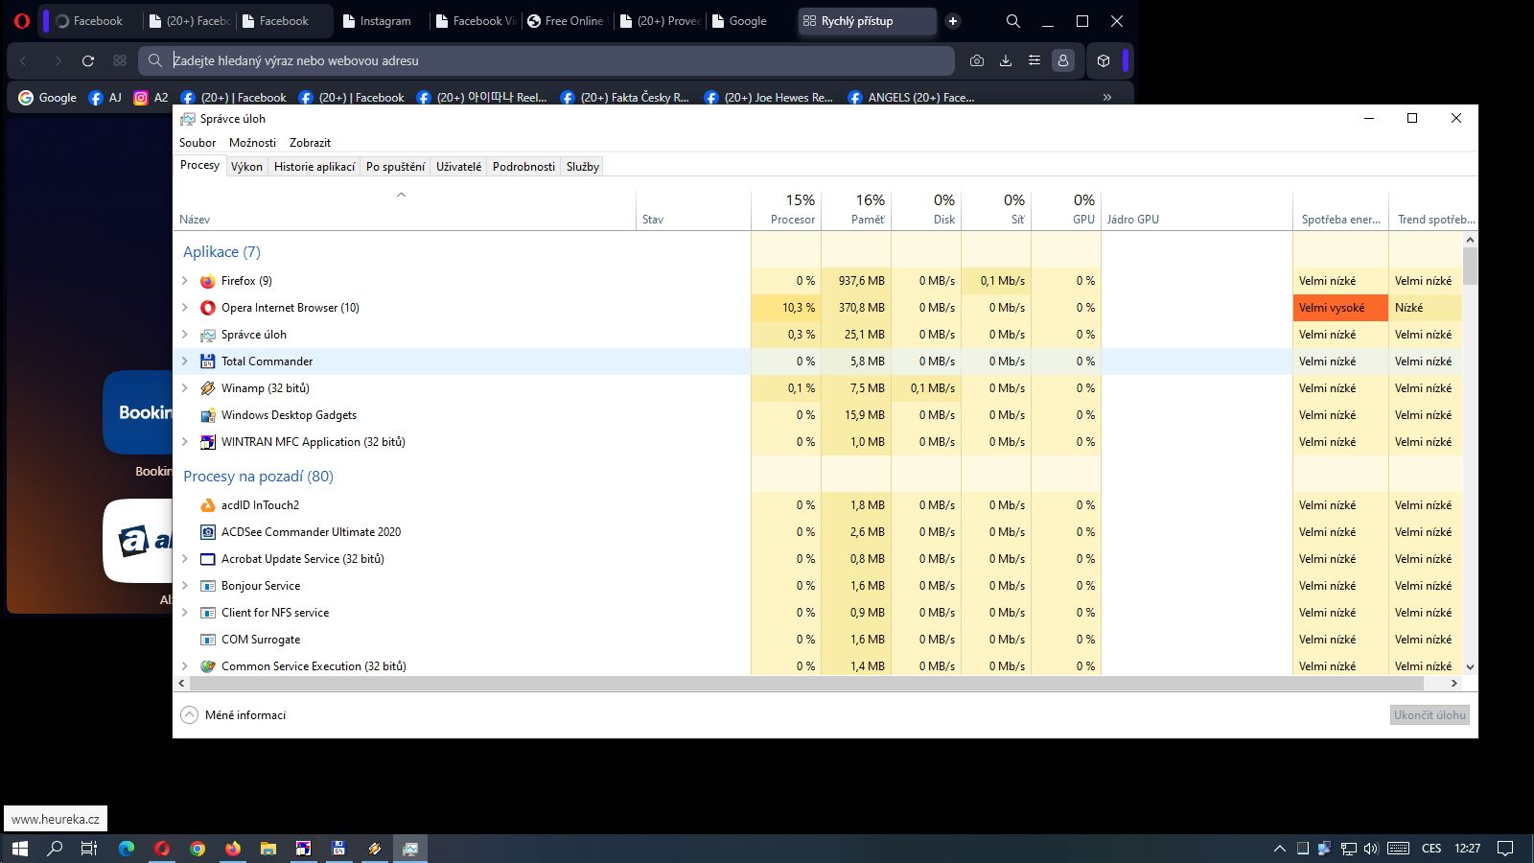Screen dimensions: 1534x863
Task: Open Instagram tab in Opera
Action: click(x=377, y=21)
